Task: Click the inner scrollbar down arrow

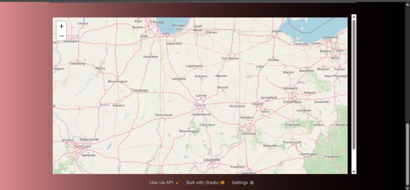Action: pyautogui.click(x=354, y=172)
